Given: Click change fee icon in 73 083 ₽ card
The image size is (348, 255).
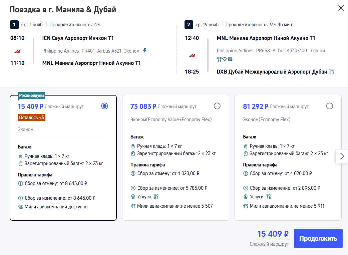Looking at the screenshot, I should (133, 188).
